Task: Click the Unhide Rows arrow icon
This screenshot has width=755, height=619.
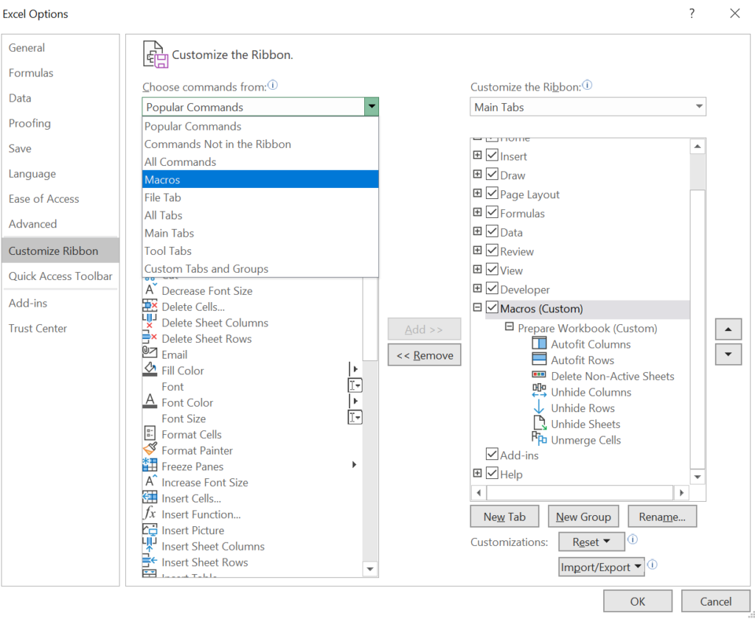Action: click(539, 408)
